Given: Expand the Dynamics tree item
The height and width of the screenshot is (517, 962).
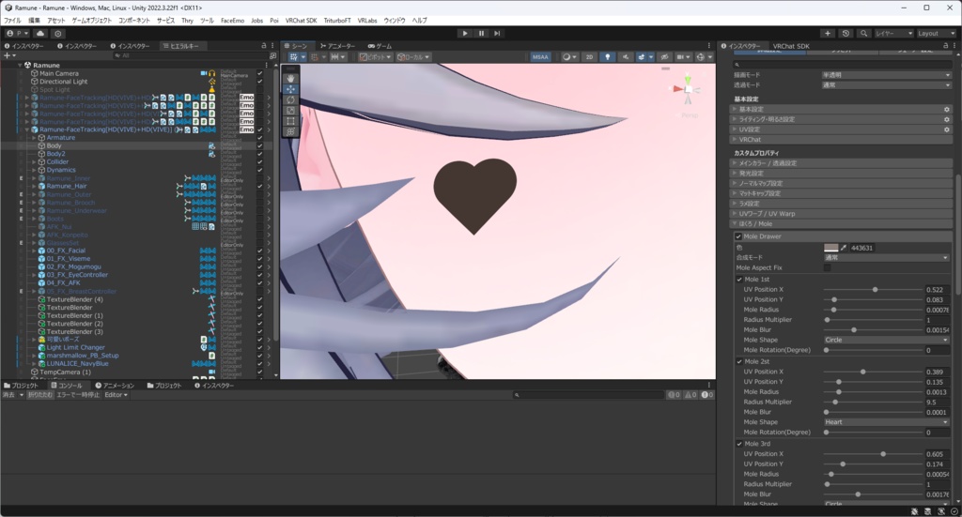Looking at the screenshot, I should 35,170.
